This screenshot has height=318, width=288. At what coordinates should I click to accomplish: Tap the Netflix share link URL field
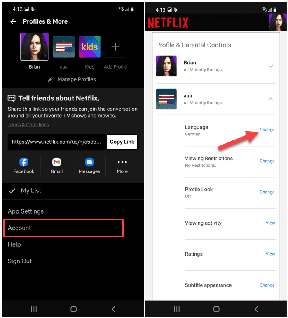coord(57,142)
